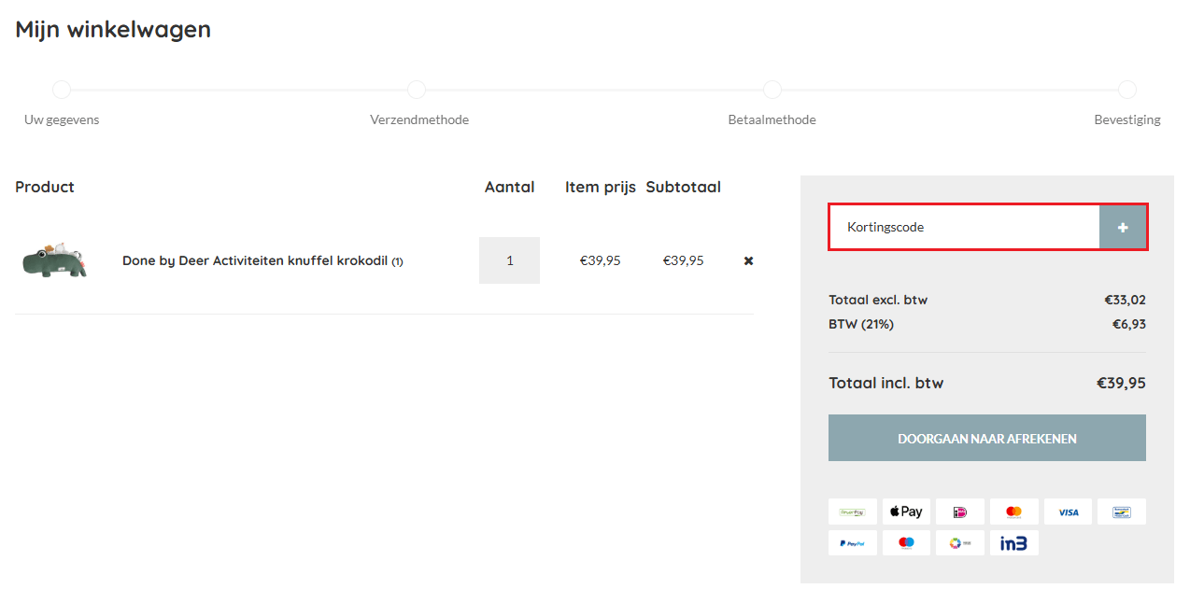Click the Bancontact Mister Cash icon
Screen dimensions: 1190x603
pos(1121,512)
